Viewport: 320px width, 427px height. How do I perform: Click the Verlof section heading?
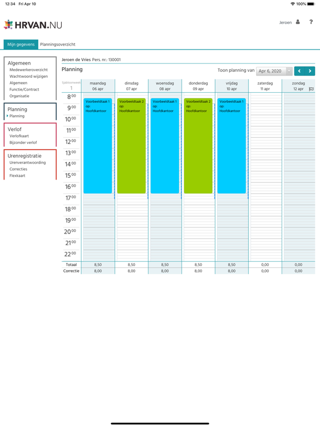coord(14,130)
